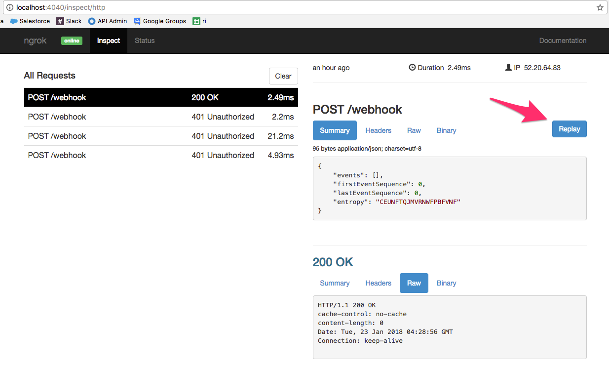The width and height of the screenshot is (609, 370).
Task: Open the Binary tab of the request
Action: point(446,130)
